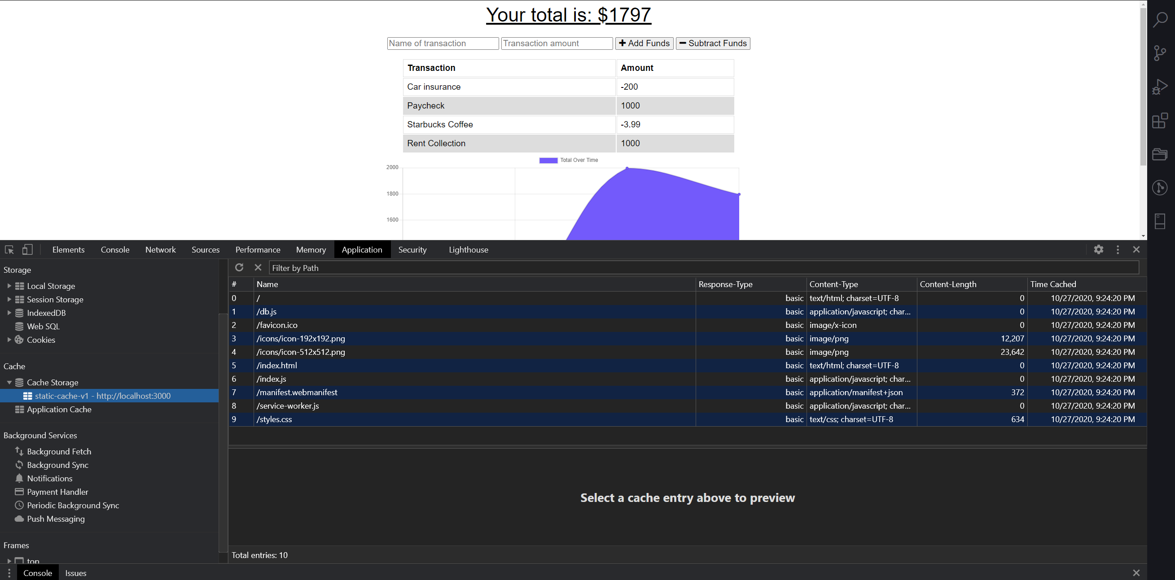Switch to the Network tab

(160, 249)
